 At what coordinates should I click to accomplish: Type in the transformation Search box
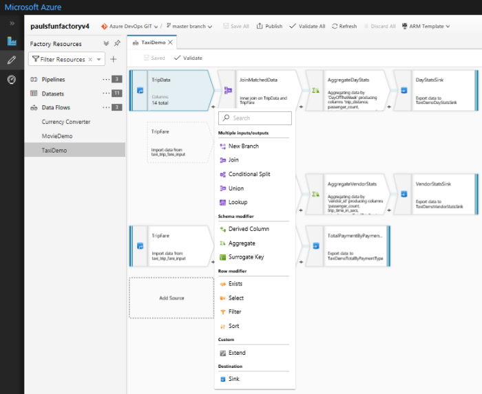258,118
